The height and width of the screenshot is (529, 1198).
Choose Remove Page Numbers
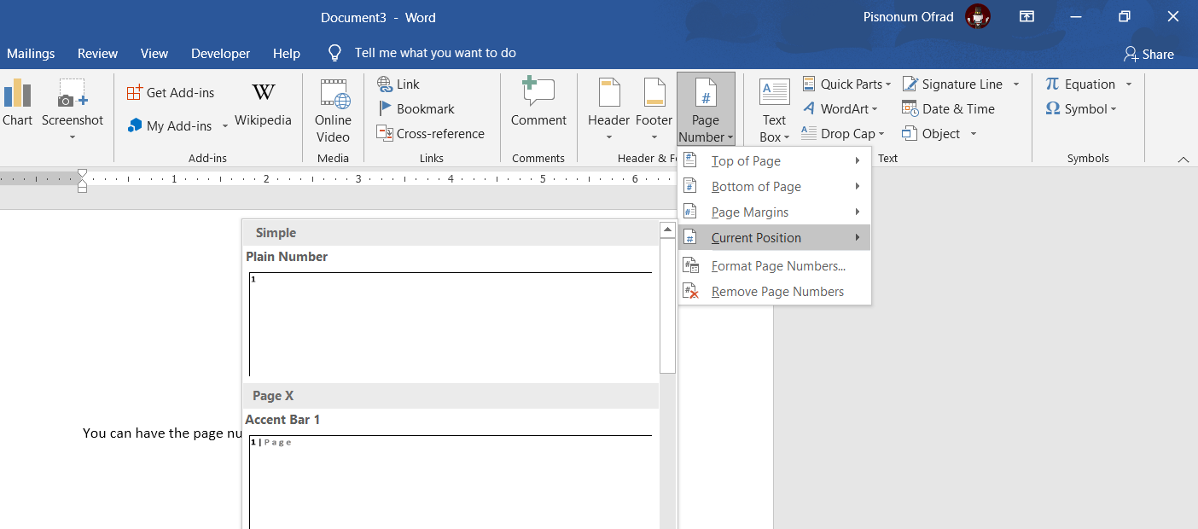pyautogui.click(x=774, y=291)
